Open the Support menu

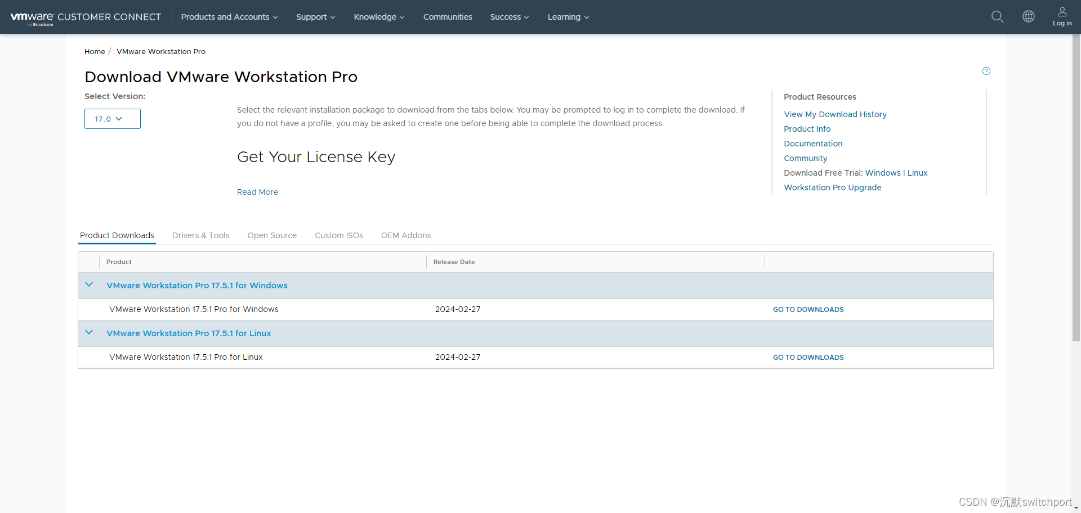pyautogui.click(x=315, y=17)
